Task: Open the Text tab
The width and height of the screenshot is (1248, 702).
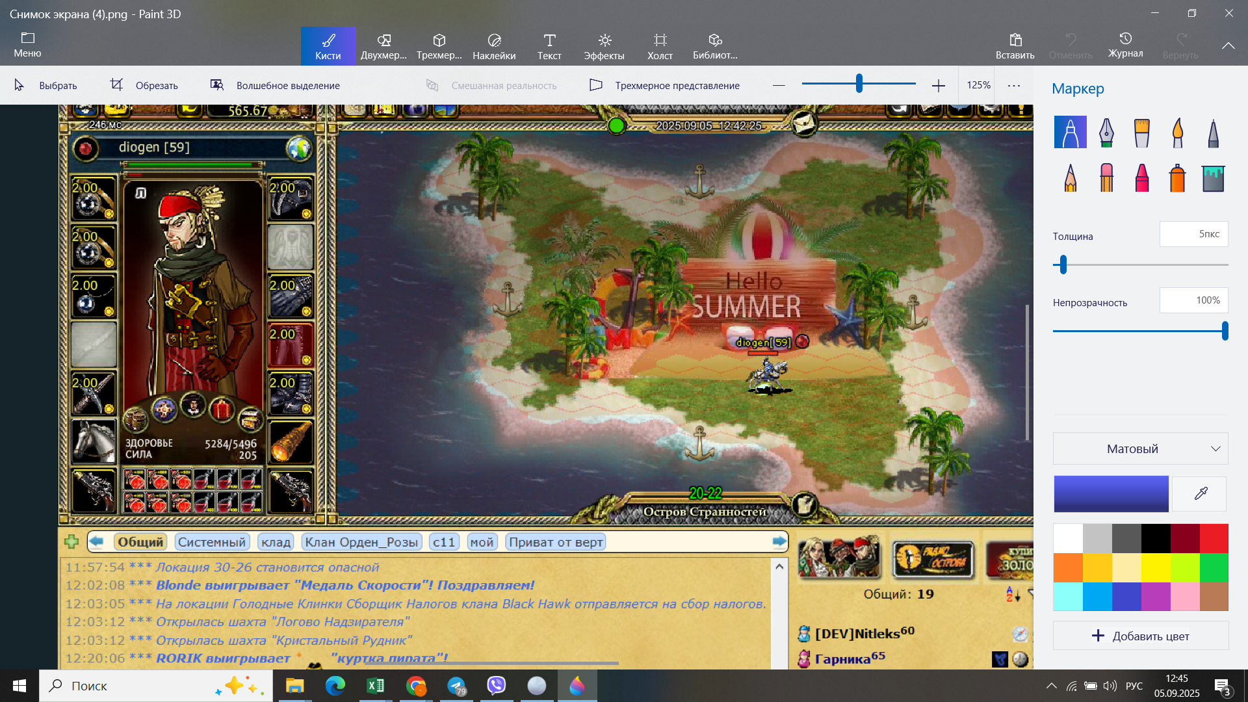Action: (x=549, y=46)
